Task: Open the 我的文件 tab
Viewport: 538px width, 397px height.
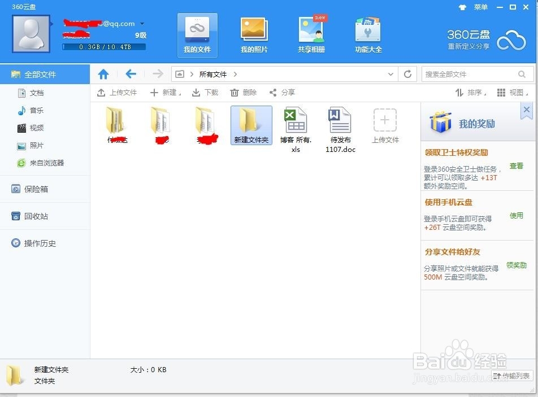Action: (197, 35)
